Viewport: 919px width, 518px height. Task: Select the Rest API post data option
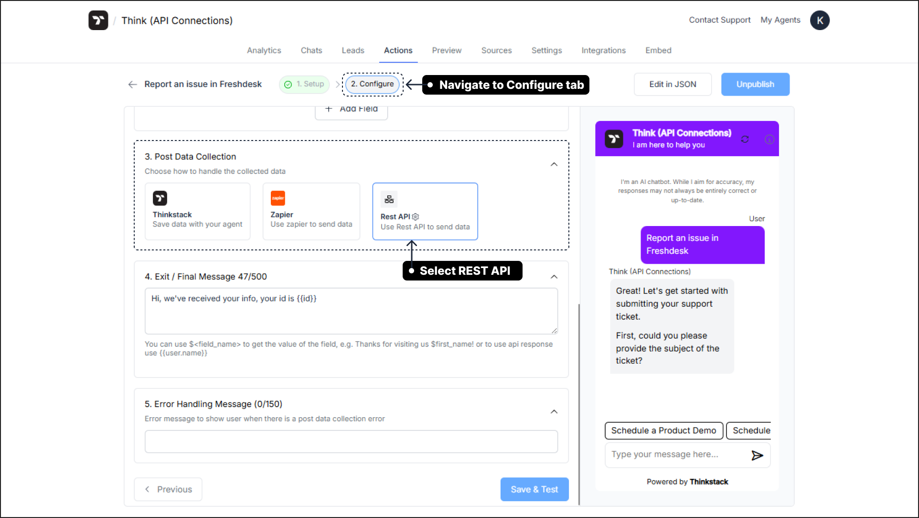(x=425, y=211)
